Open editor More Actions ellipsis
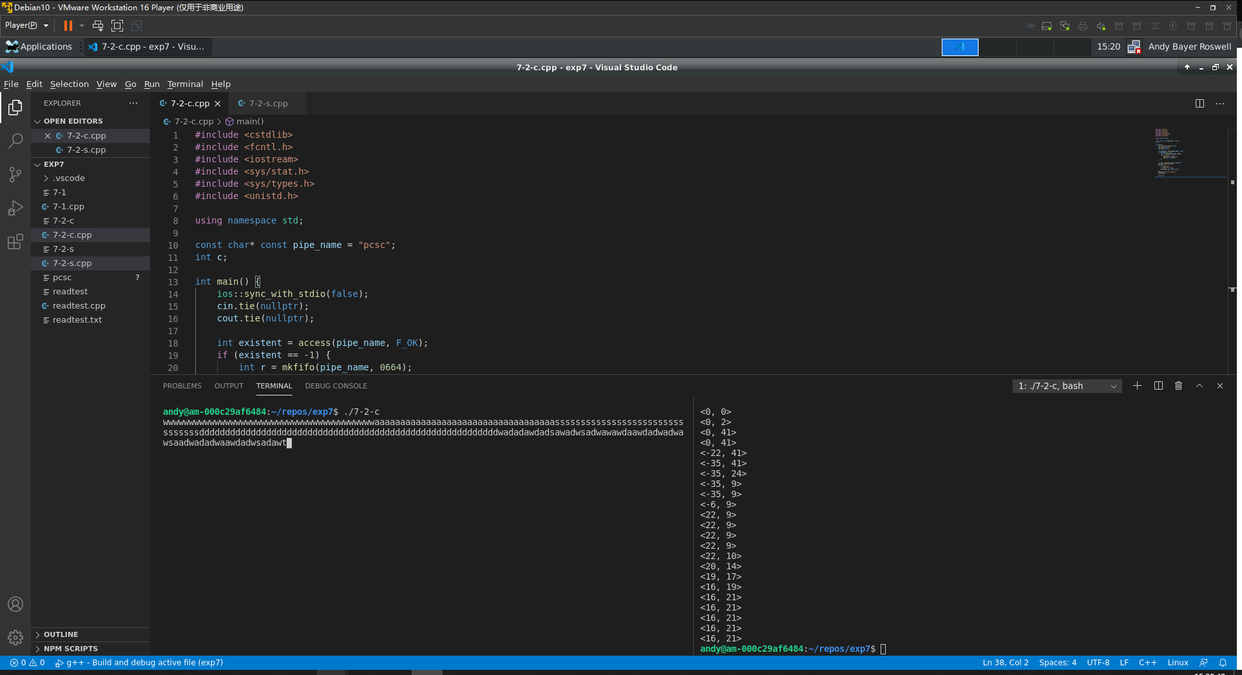 [x=1220, y=103]
